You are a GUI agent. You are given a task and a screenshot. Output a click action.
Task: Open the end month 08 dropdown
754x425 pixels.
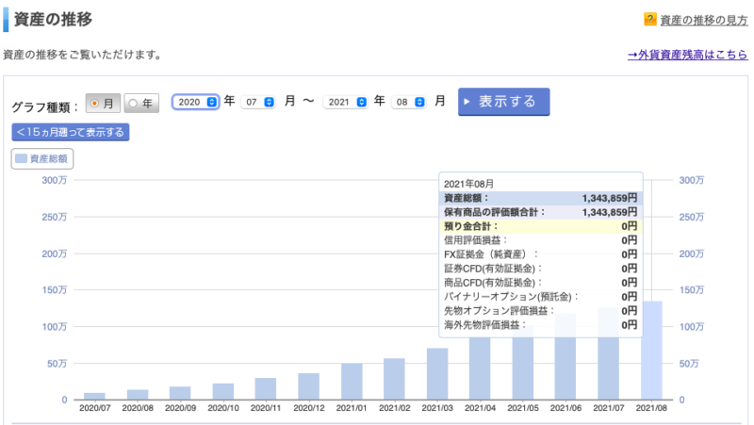409,102
